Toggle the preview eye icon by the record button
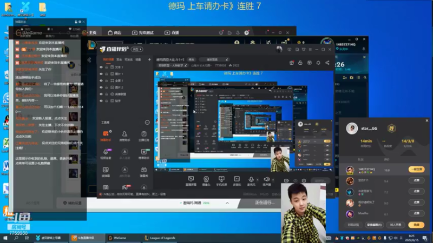This screenshot has height=243, width=433. (x=295, y=181)
